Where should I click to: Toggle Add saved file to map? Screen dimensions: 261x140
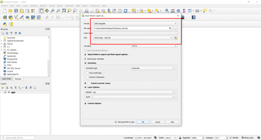point(116,122)
